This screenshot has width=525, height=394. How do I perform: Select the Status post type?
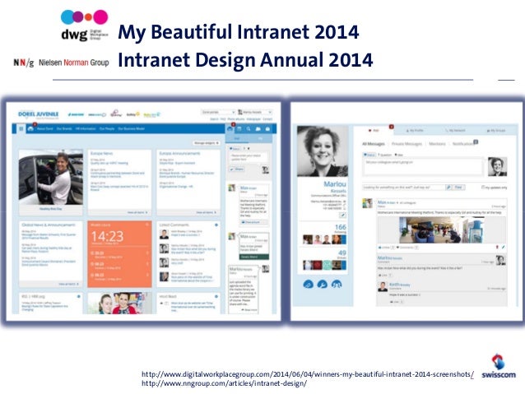pyautogui.click(x=369, y=155)
